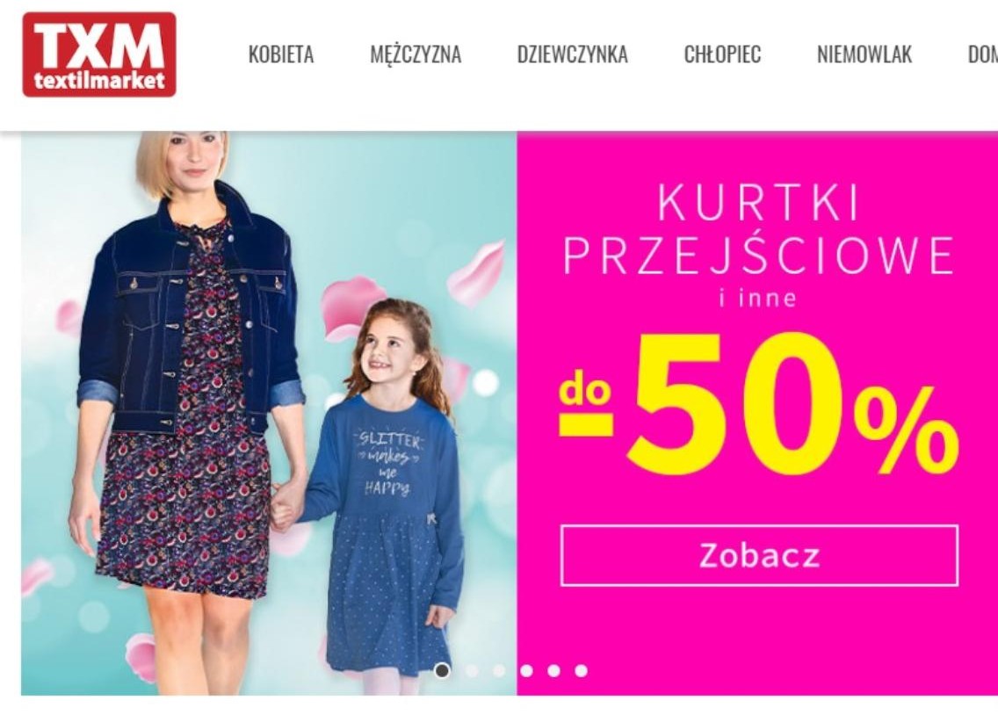Image resolution: width=998 pixels, height=715 pixels.
Task: Jump to the fourth carousel slide dot
Action: click(x=526, y=670)
